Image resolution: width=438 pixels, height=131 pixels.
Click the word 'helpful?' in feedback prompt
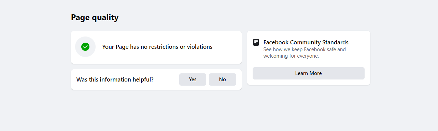click(143, 79)
